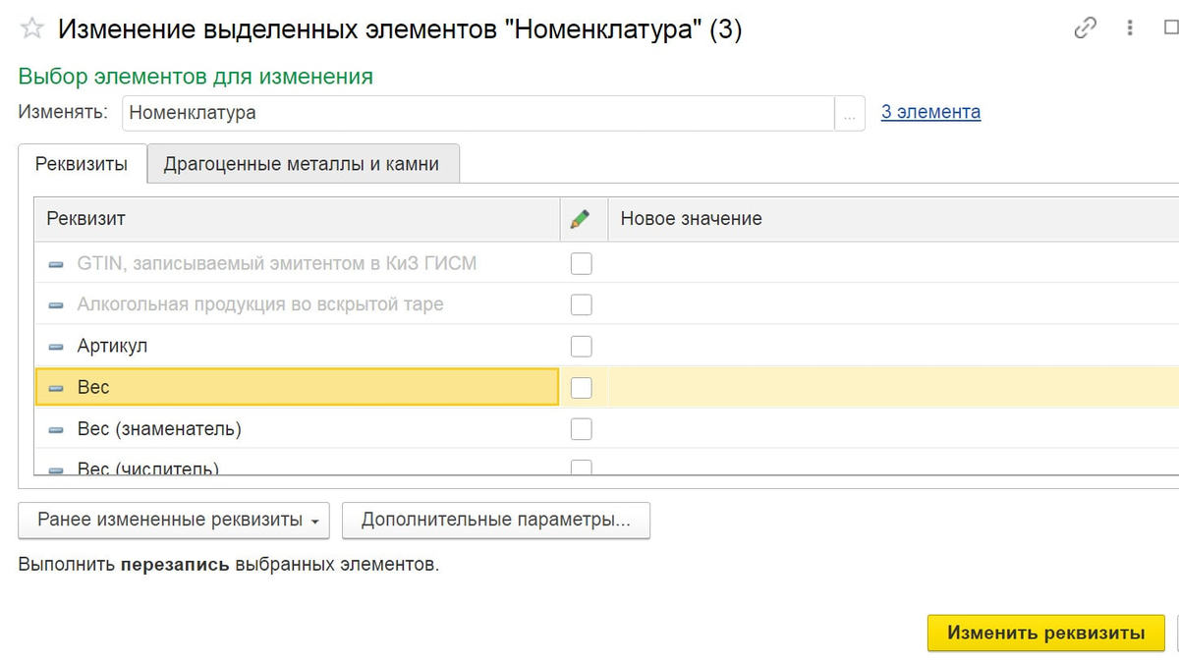Open the 3 элемента link
Image resolution: width=1179 pixels, height=661 pixels.
(929, 112)
